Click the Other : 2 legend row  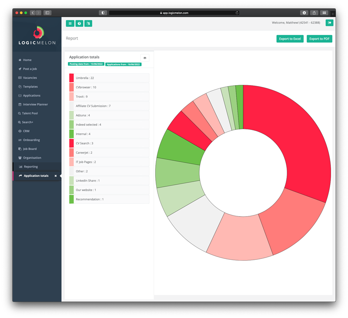109,171
